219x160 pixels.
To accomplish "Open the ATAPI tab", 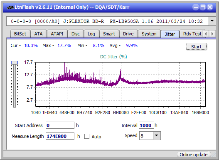I will click(x=57, y=34).
